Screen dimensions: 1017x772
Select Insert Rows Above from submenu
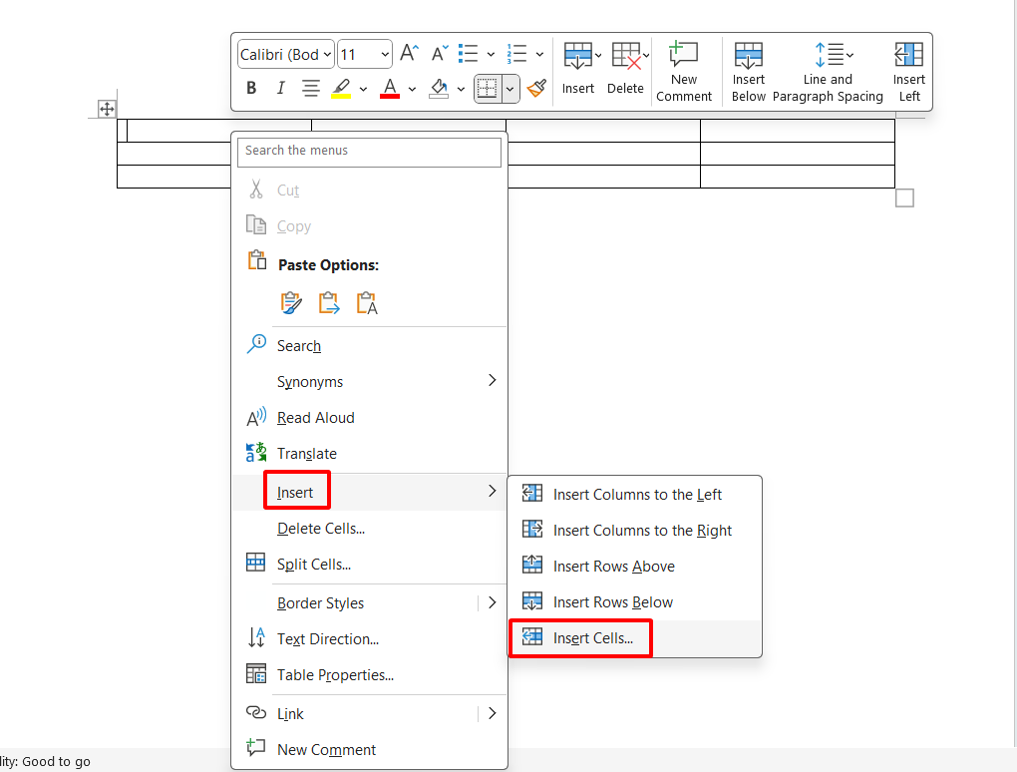tap(613, 567)
